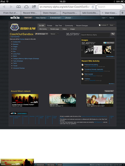This screenshot has height=166, width=125.
Task: Click the Random Wiki button
Action: tap(109, 91)
